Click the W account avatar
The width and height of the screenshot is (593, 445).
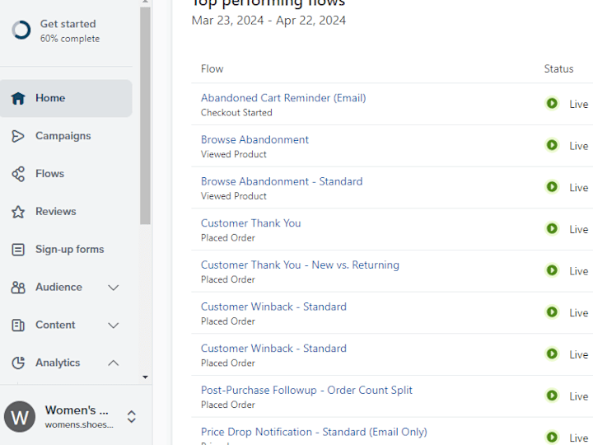pyautogui.click(x=20, y=417)
